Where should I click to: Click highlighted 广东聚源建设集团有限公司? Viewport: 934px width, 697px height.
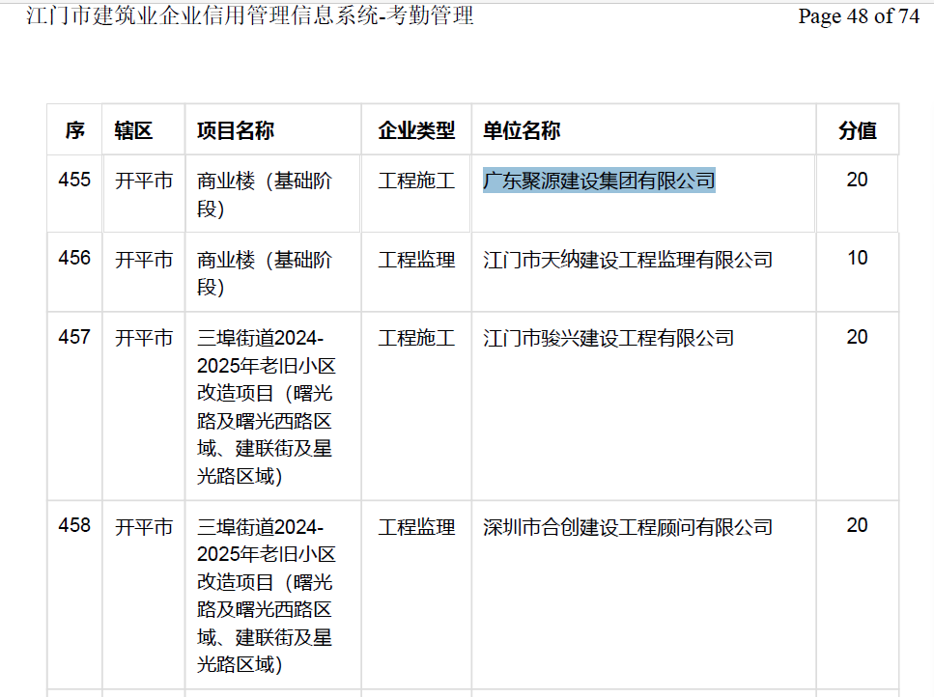[x=599, y=181]
